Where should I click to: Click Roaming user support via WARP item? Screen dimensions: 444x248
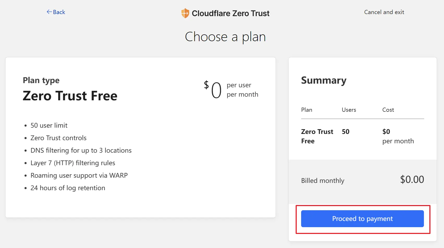tap(79, 175)
